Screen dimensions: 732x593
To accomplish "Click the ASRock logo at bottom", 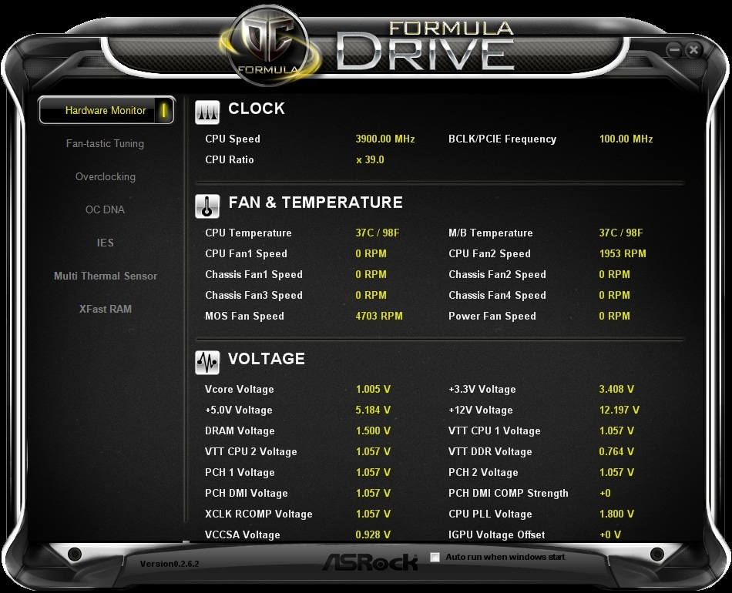I will (x=370, y=562).
